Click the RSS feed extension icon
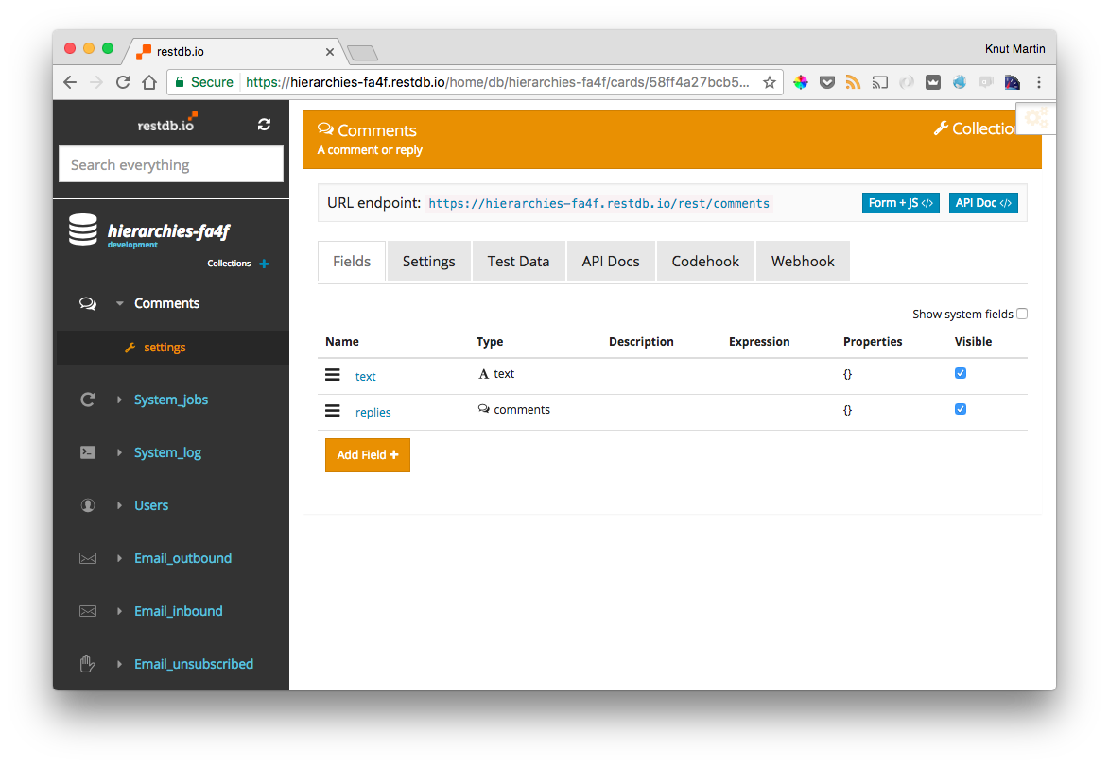The height and width of the screenshot is (766, 1109). click(x=853, y=83)
